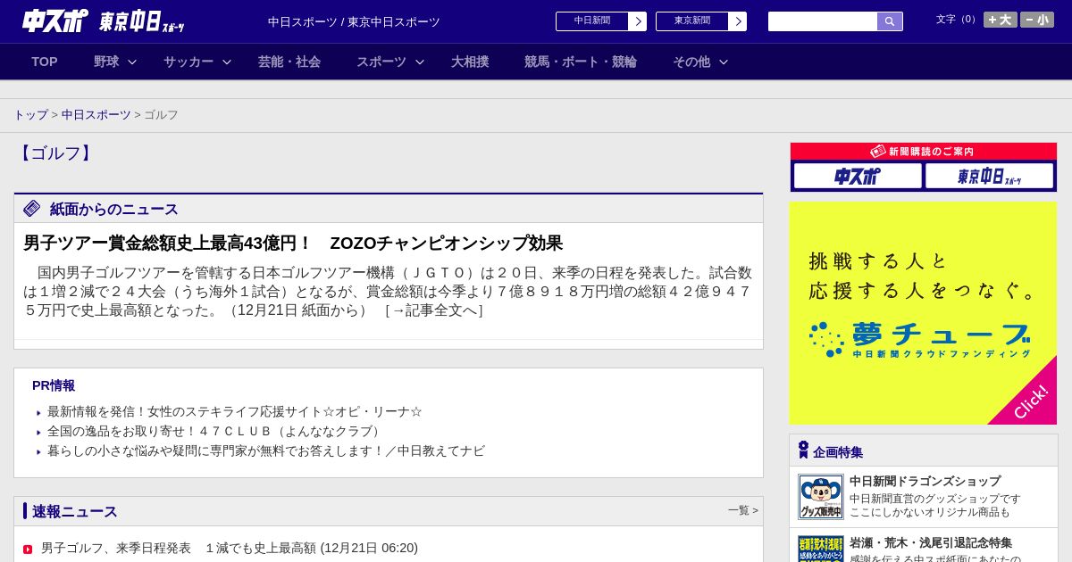The width and height of the screenshot is (1072, 562).
Task: Click the pink Click! corner on the banner
Action: [x=1032, y=400]
